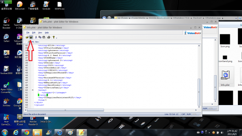The width and height of the screenshot is (242, 136).
Task: Click the editor scroll up arrow
Action: [199, 46]
